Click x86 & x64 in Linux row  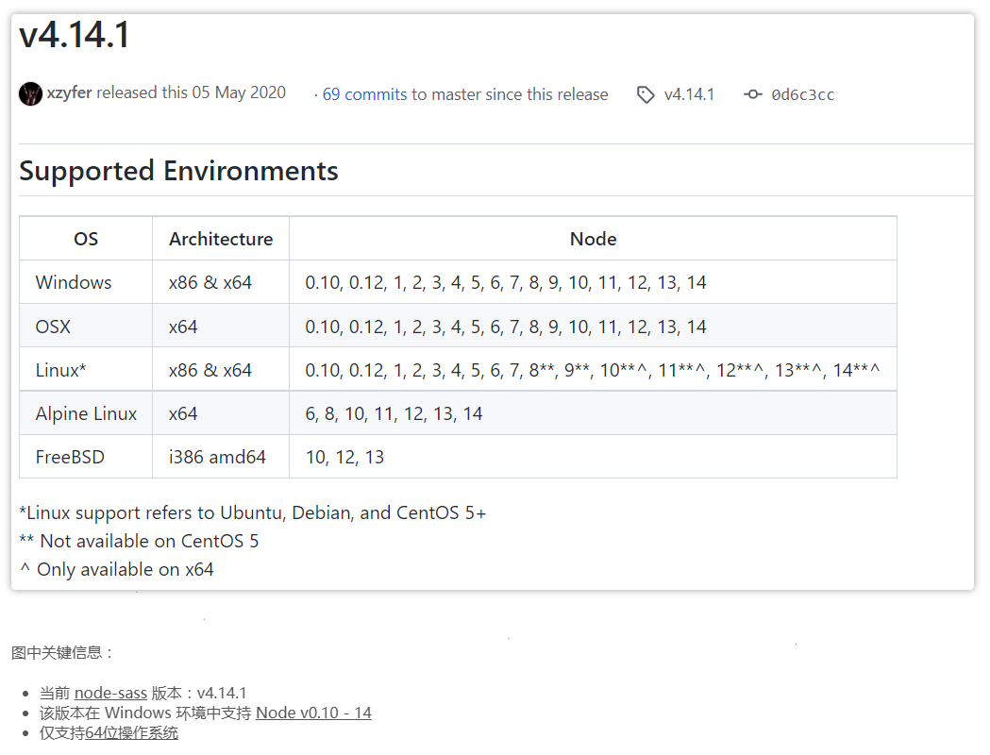click(x=221, y=369)
